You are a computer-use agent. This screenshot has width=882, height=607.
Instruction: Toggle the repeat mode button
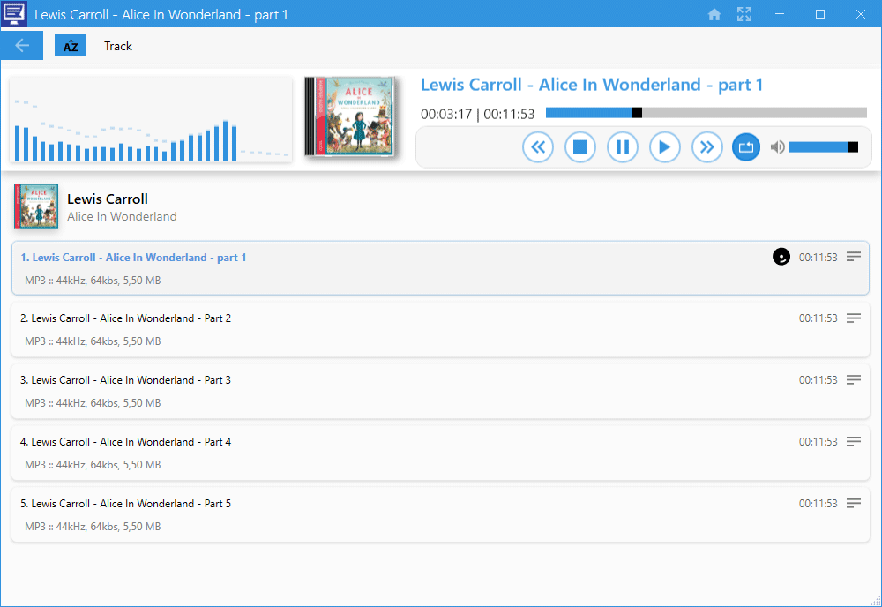[x=746, y=147]
